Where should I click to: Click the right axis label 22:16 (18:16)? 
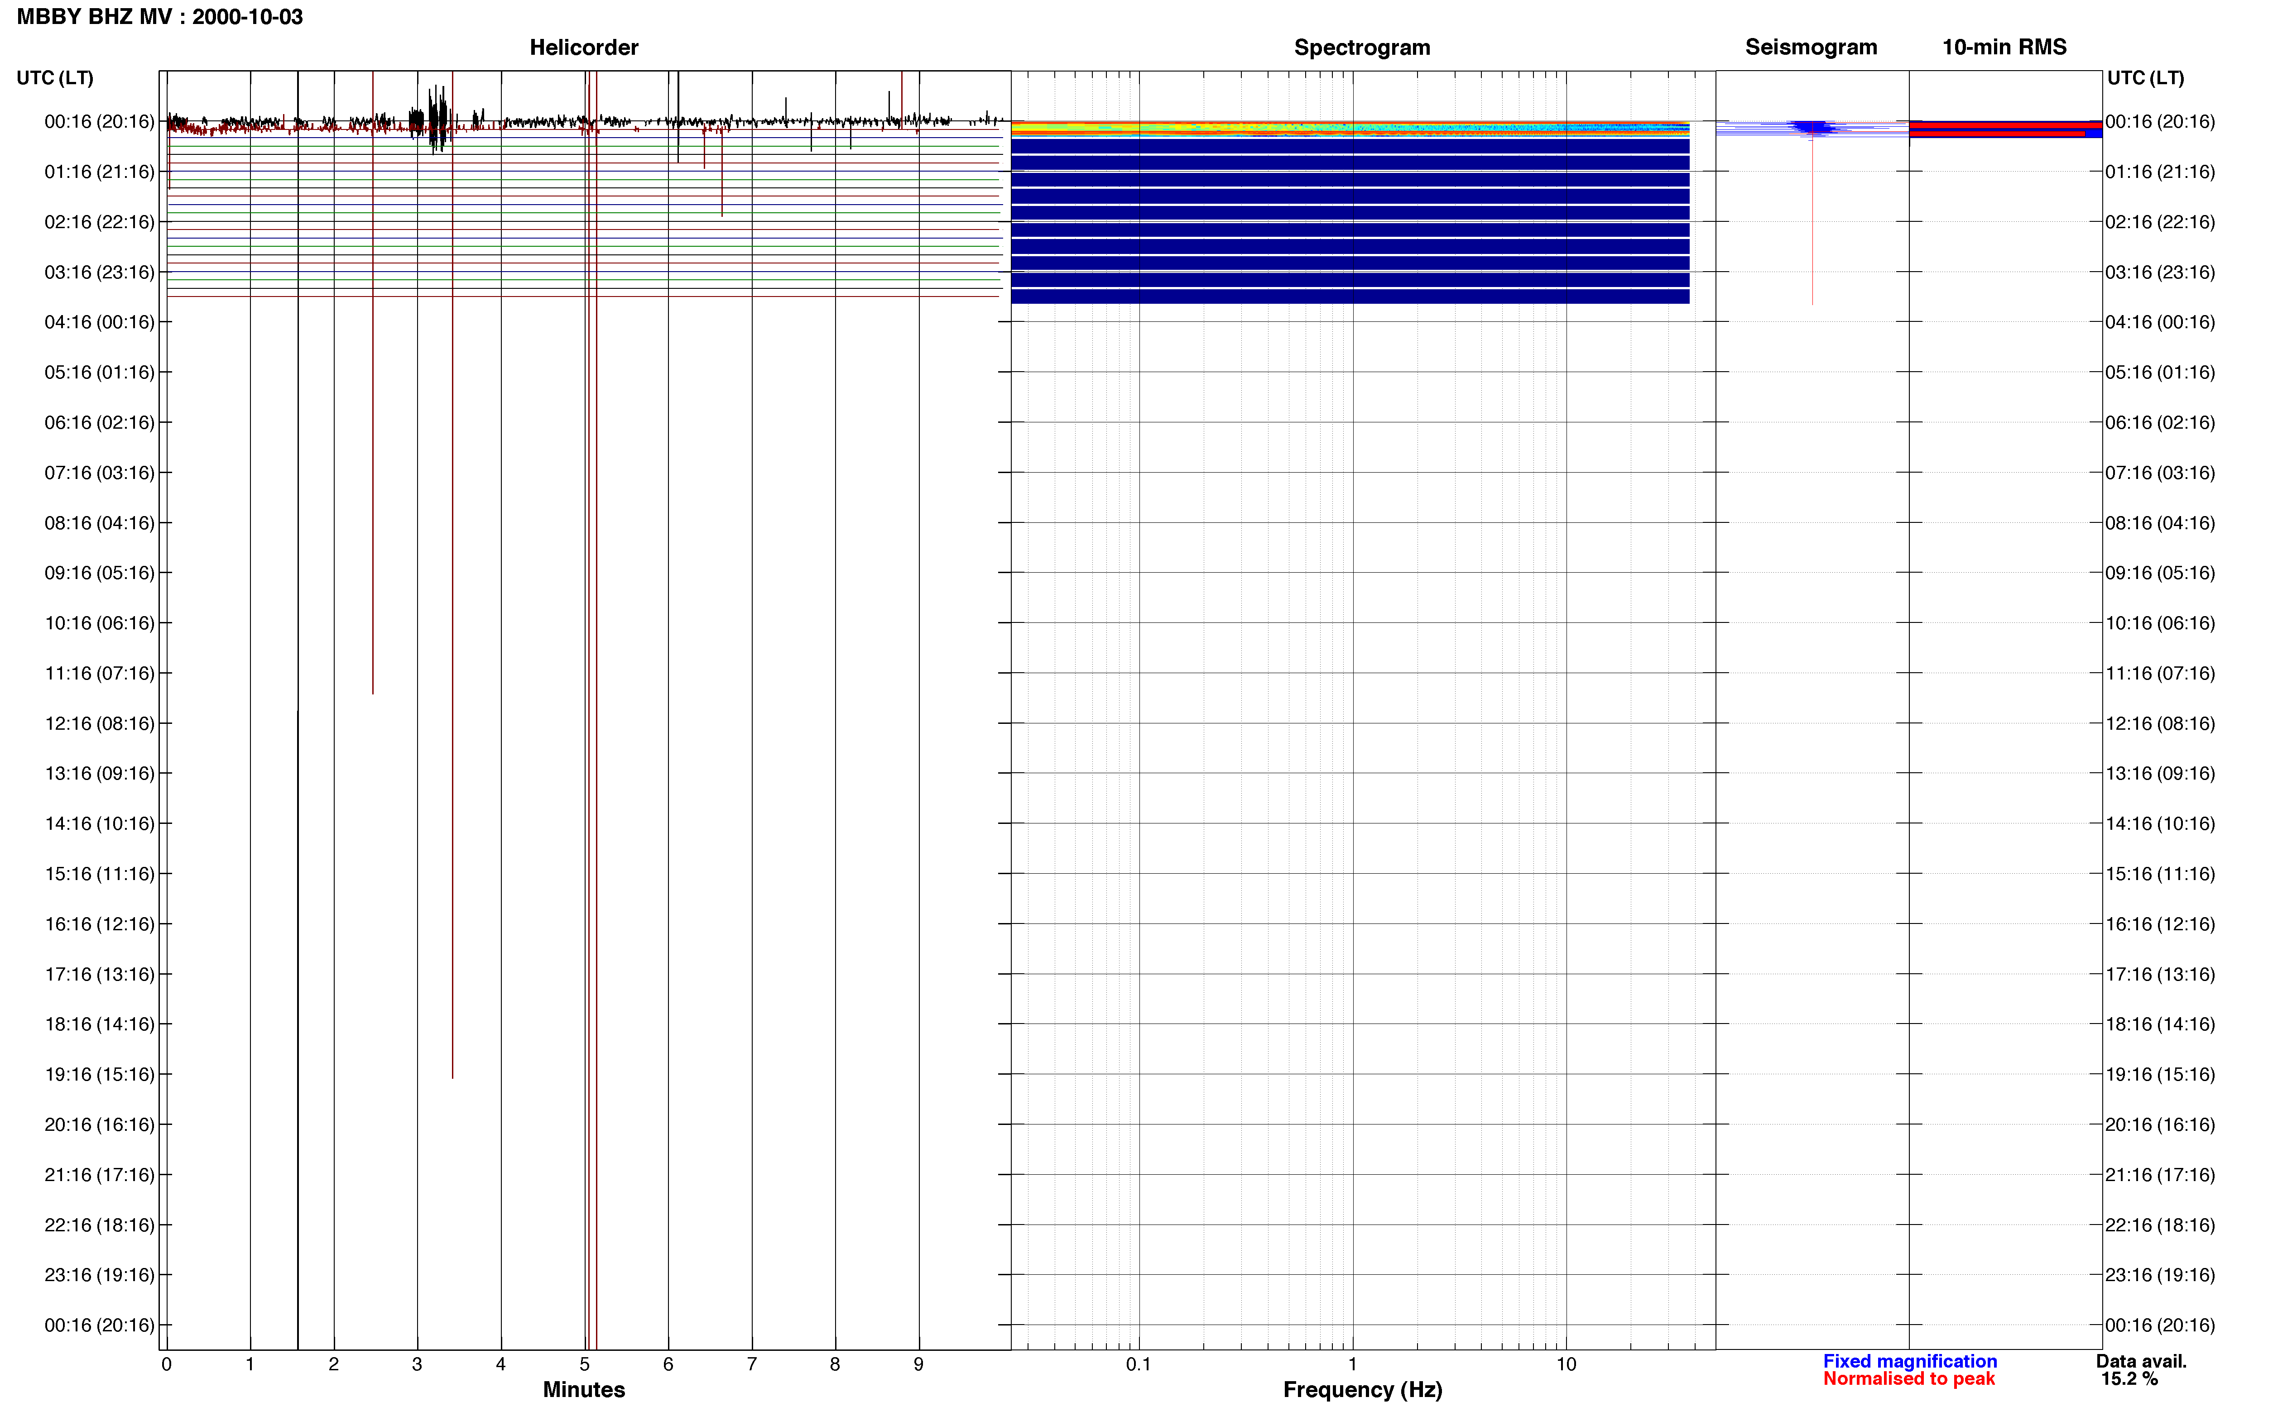[2160, 1225]
